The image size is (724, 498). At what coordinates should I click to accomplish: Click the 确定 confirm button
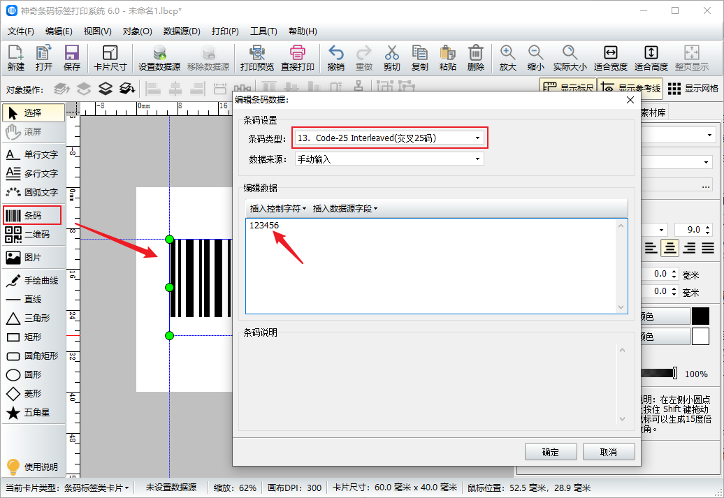[551, 452]
